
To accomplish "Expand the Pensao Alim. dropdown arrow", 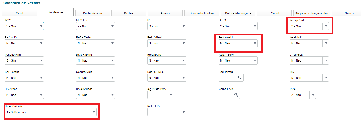I will point(41,60).
